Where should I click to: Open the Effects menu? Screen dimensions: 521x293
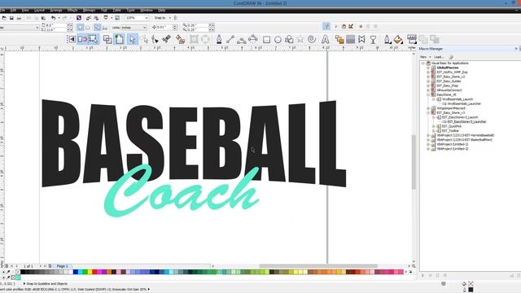point(72,11)
